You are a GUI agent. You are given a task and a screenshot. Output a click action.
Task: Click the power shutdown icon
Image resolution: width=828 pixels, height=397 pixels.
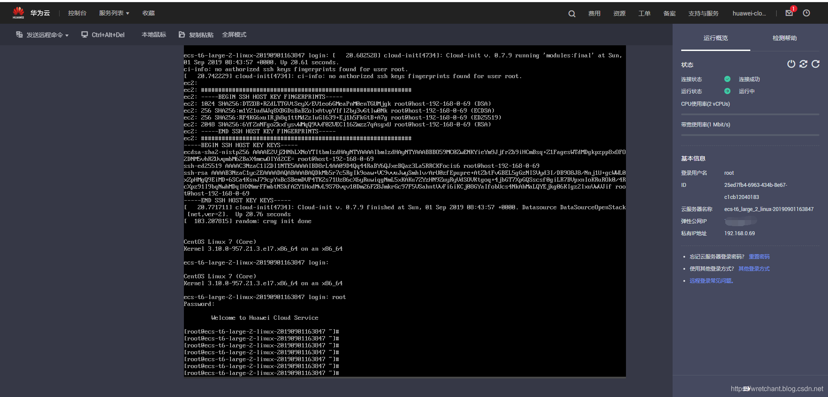(x=791, y=64)
